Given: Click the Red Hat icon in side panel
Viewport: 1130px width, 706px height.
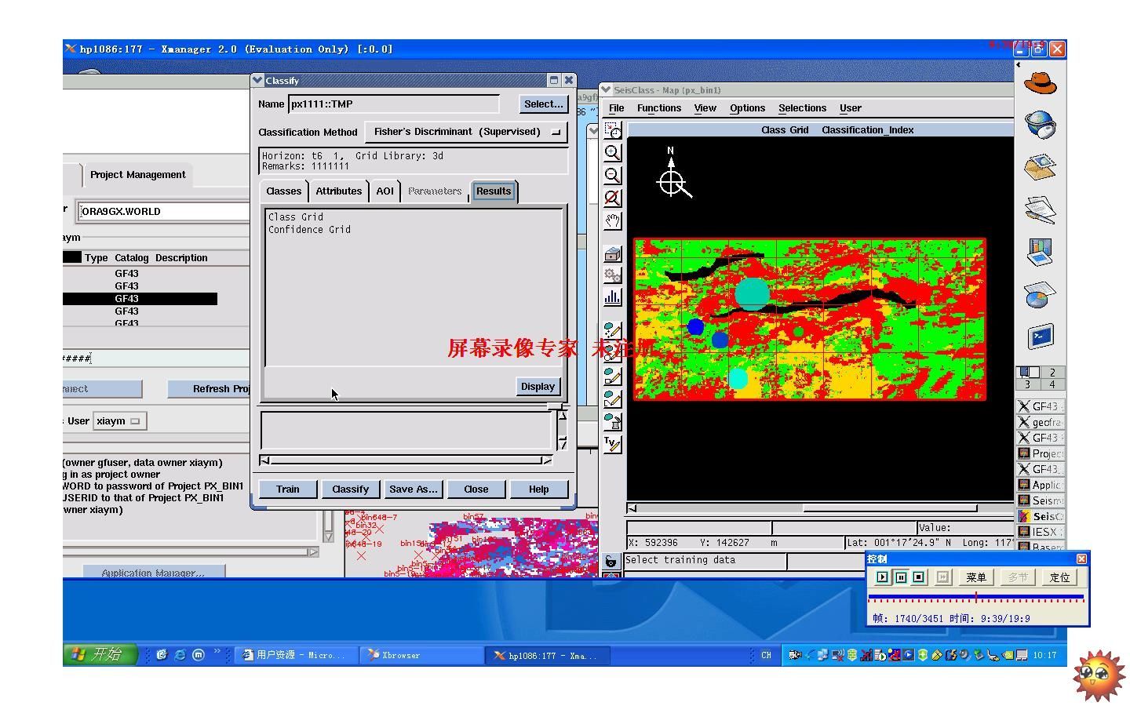Looking at the screenshot, I should click(x=1041, y=82).
